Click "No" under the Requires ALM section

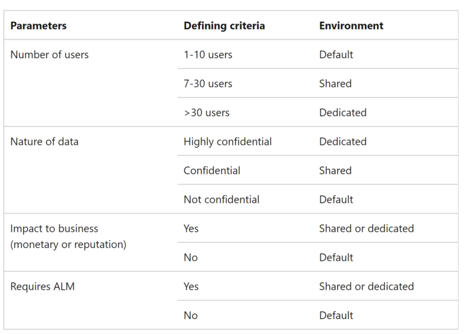(190, 316)
